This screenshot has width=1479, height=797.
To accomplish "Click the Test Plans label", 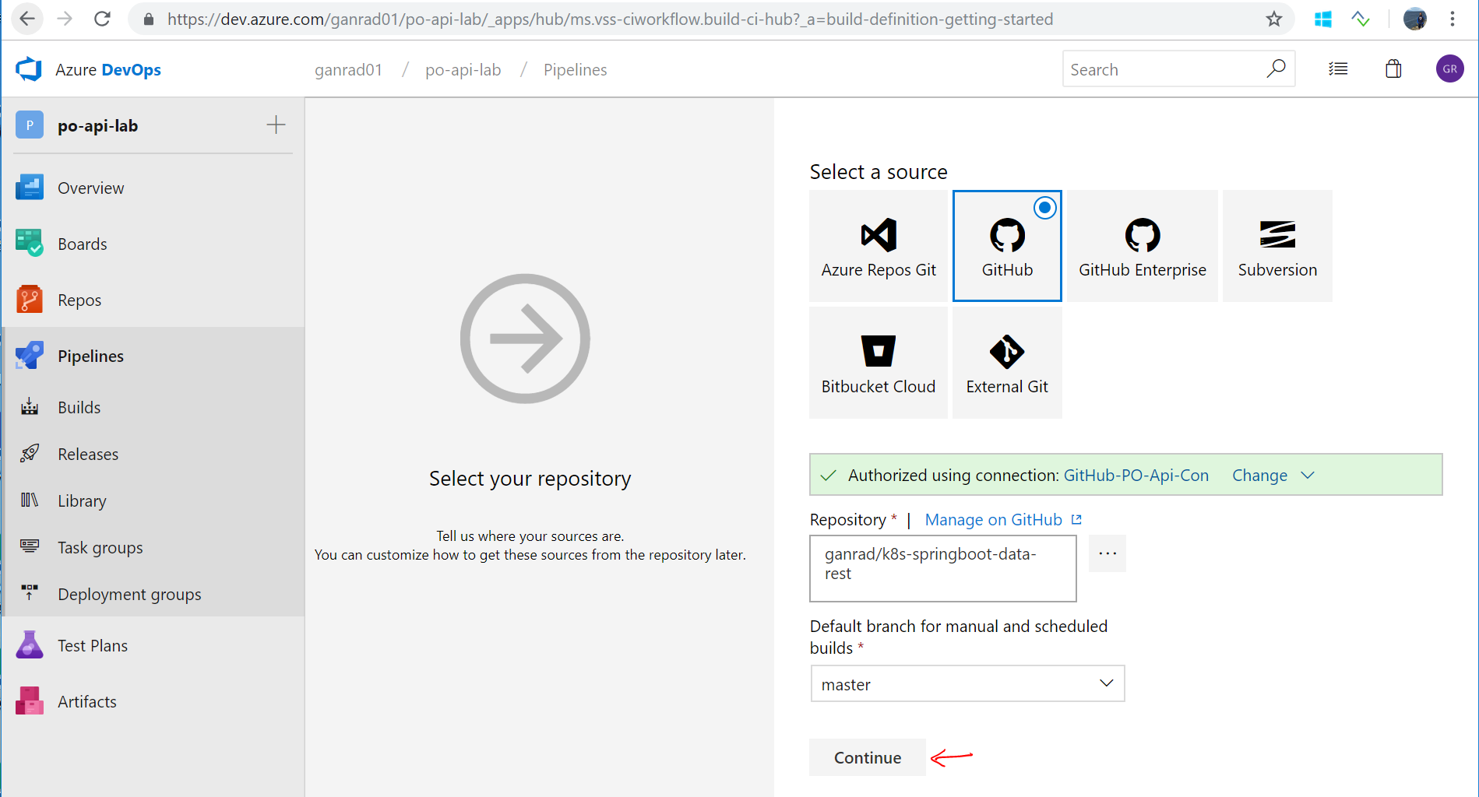I will [93, 645].
